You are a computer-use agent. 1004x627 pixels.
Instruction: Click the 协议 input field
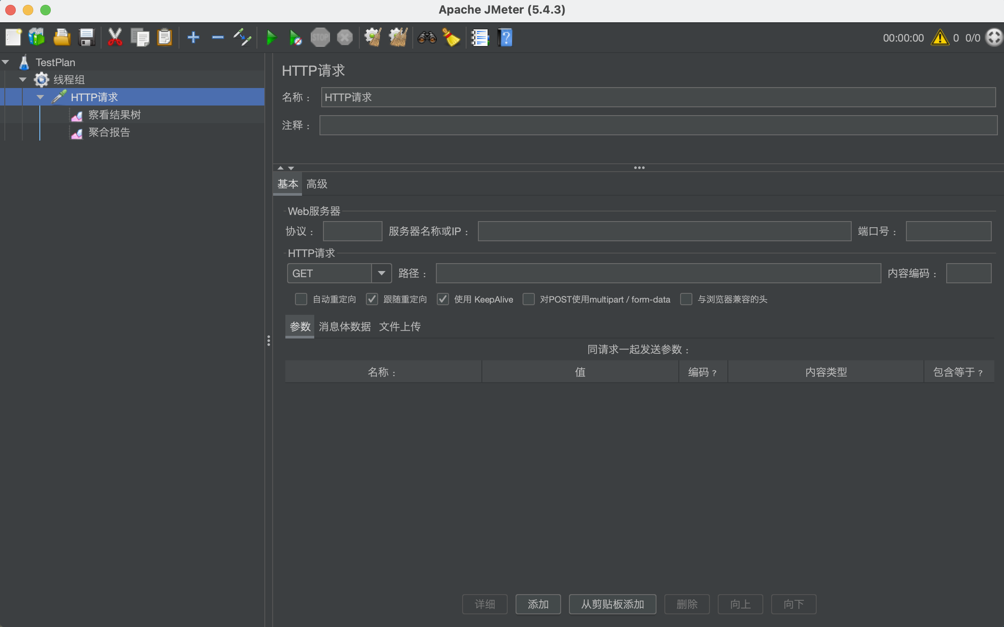point(352,231)
